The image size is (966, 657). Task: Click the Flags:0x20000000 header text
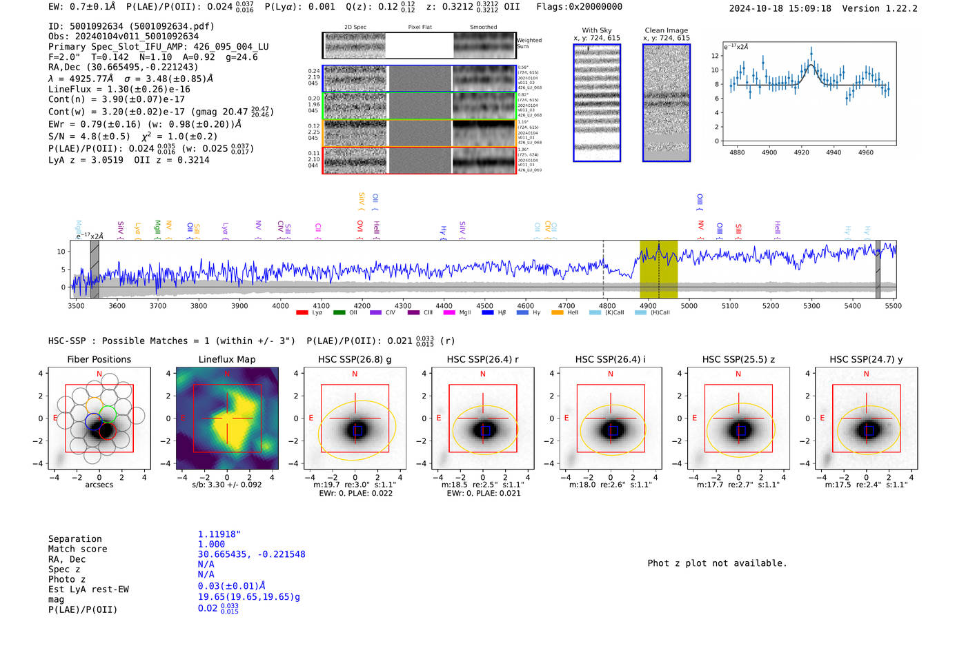pyautogui.click(x=580, y=6)
